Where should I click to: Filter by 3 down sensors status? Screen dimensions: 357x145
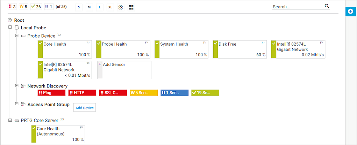click(x=13, y=7)
